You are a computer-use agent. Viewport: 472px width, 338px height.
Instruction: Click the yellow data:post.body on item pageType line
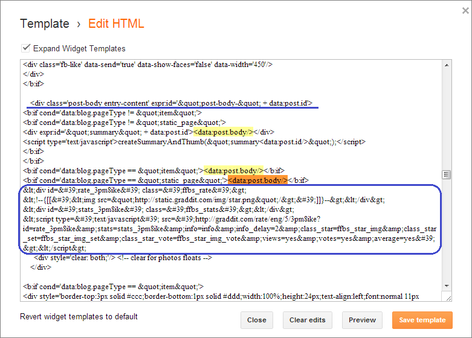(233, 171)
